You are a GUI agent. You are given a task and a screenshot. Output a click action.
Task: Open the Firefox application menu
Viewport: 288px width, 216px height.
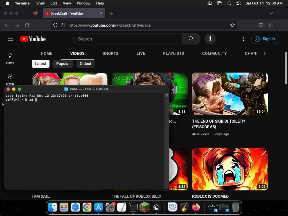[x=281, y=25]
